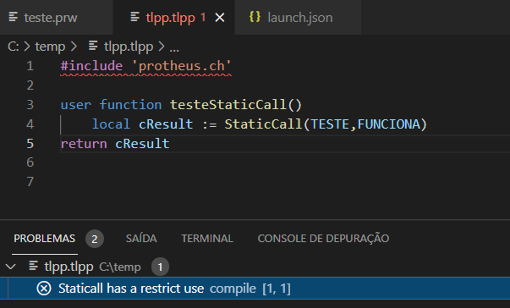This screenshot has height=308, width=510.
Task: Switch to the teste.prw tab
Action: point(50,18)
